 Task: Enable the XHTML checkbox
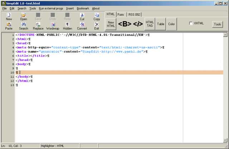point(191,24)
